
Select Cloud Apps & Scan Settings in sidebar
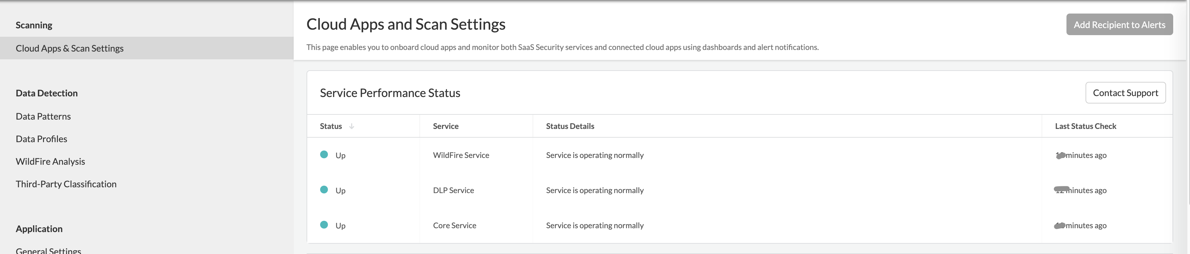point(70,48)
